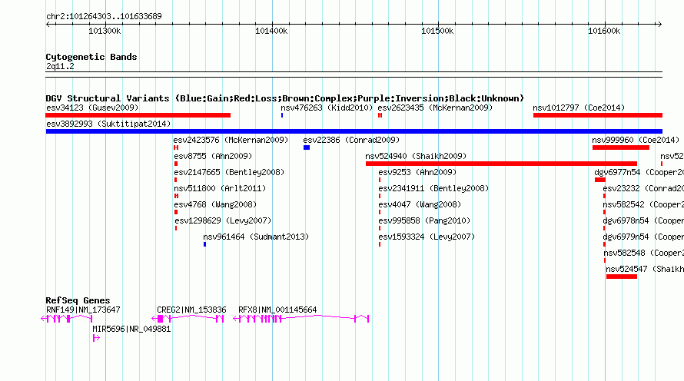Open nsv1012797 (Coe2014) variant
The height and width of the screenshot is (381, 684).
point(579,108)
